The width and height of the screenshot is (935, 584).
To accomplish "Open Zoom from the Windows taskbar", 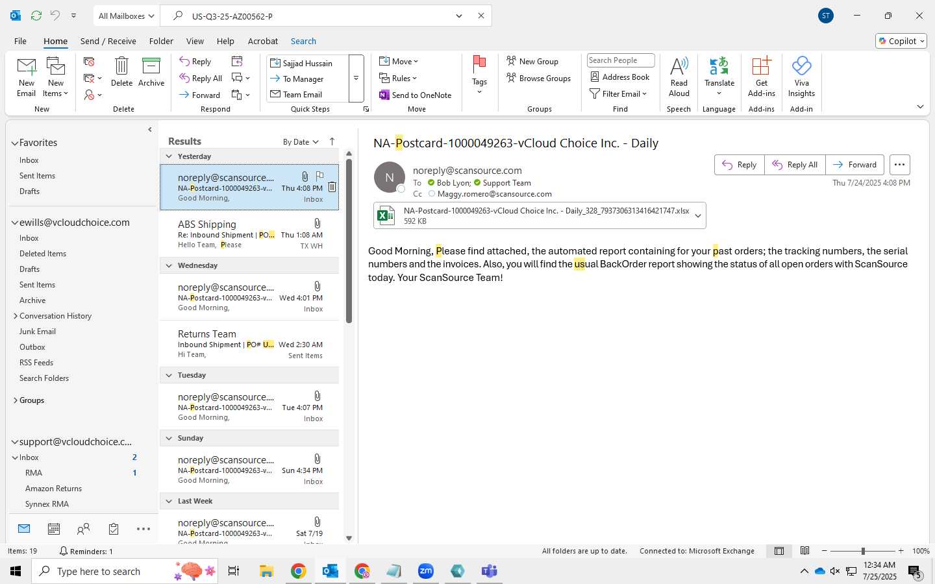I will [426, 571].
